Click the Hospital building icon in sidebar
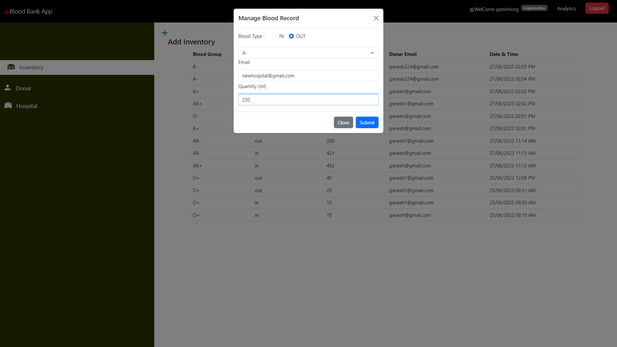The width and height of the screenshot is (617, 347). click(x=8, y=105)
